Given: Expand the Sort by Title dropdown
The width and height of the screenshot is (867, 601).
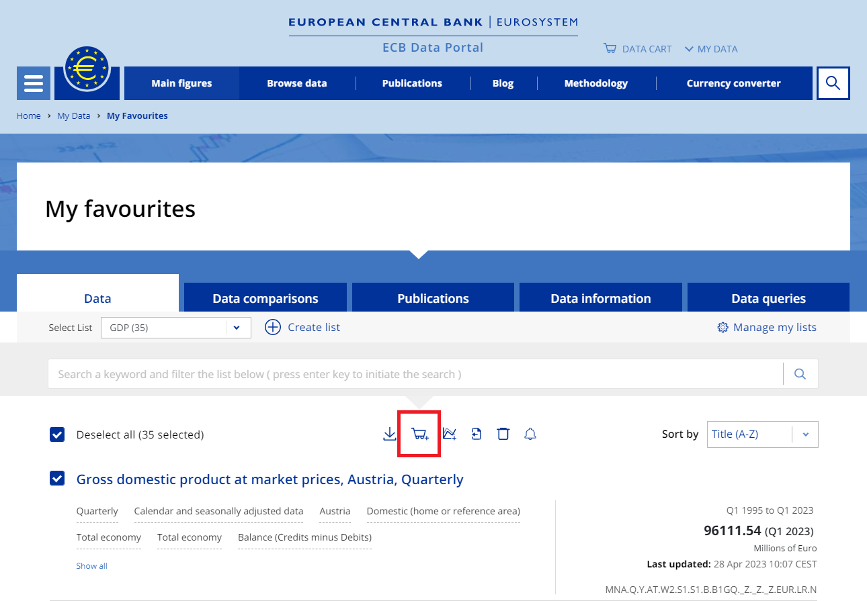Looking at the screenshot, I should point(804,434).
